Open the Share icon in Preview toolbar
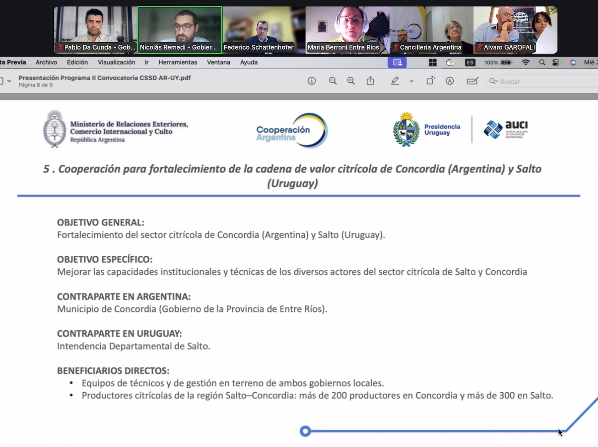Viewport: 598px width, 447px height. (370, 81)
